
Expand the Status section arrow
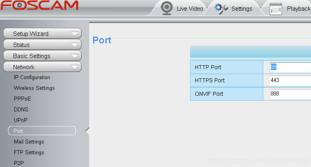[75, 45]
